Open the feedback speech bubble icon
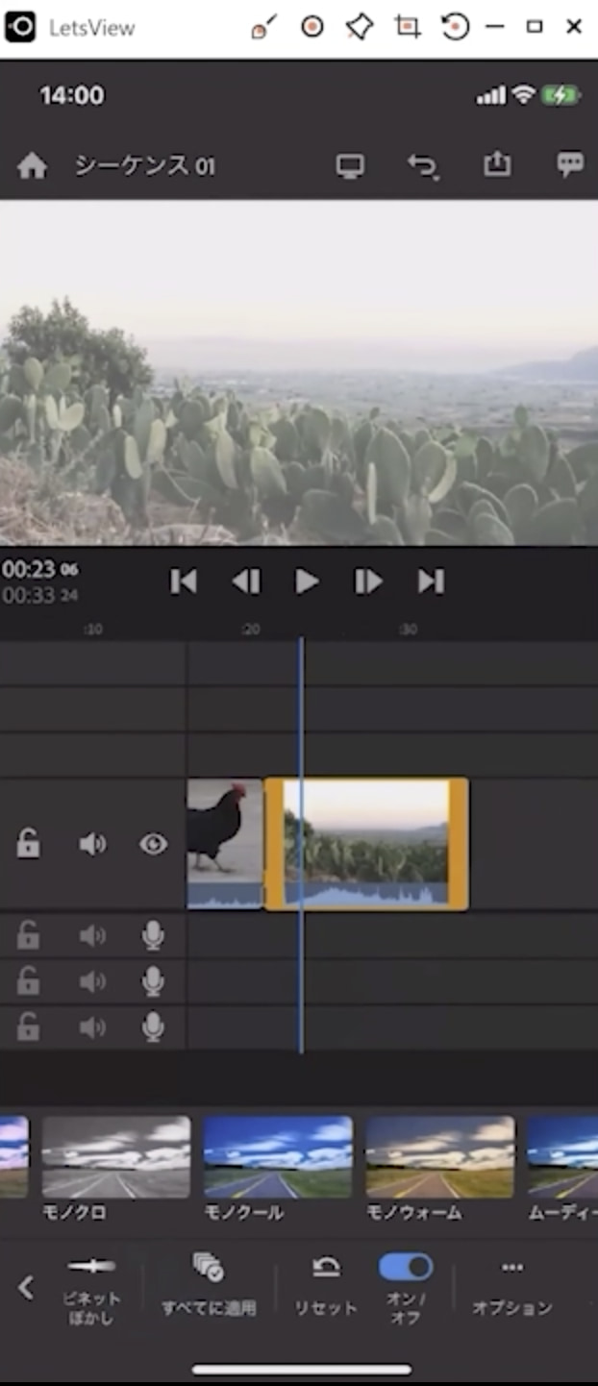Viewport: 598px width, 1386px height. pos(570,164)
